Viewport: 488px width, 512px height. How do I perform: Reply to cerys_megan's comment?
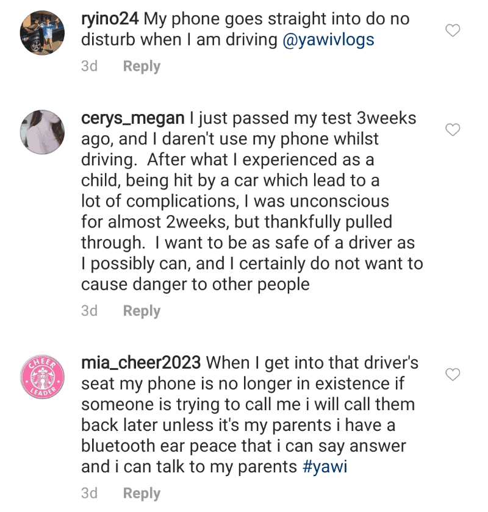pyautogui.click(x=142, y=311)
